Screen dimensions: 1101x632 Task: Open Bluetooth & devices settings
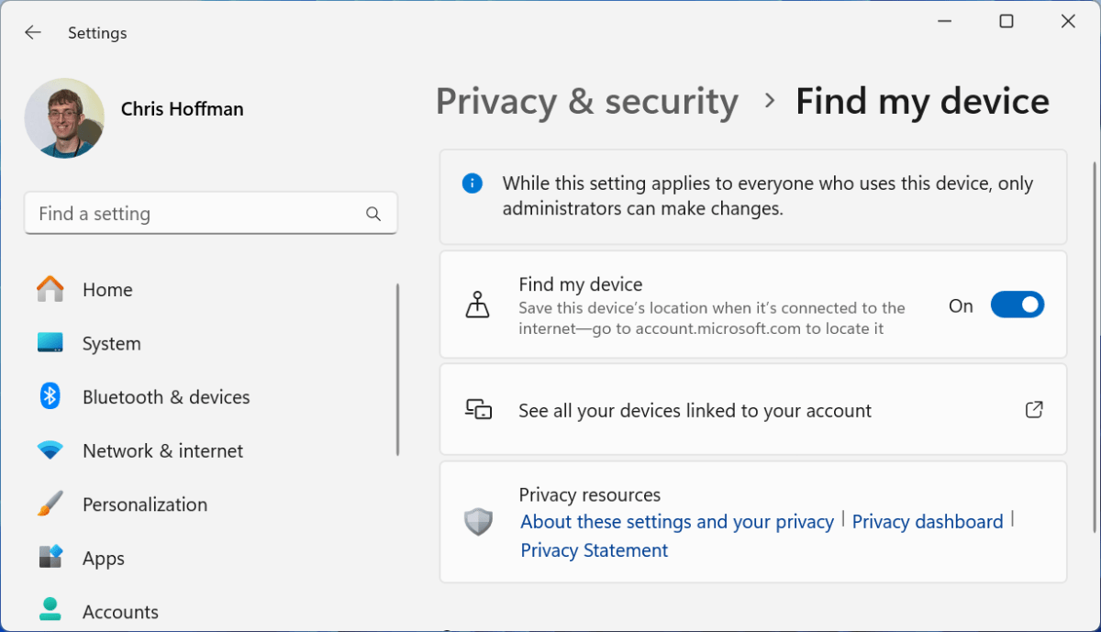tap(49, 396)
